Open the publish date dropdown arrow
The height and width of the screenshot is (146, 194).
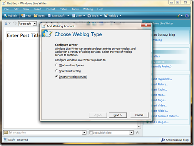click(x=131, y=133)
